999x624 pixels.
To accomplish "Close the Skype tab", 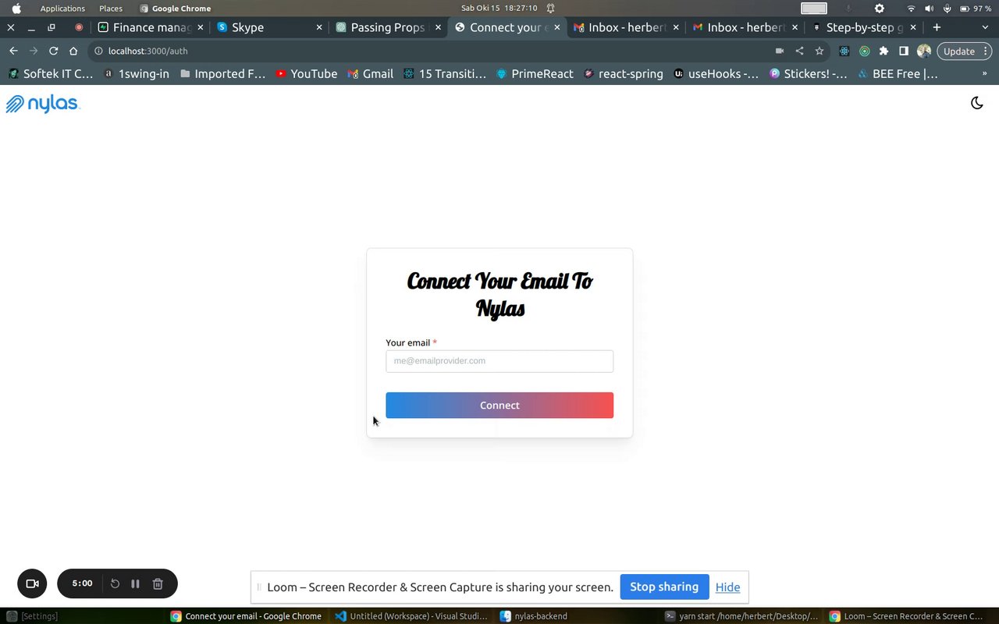I will click(319, 27).
